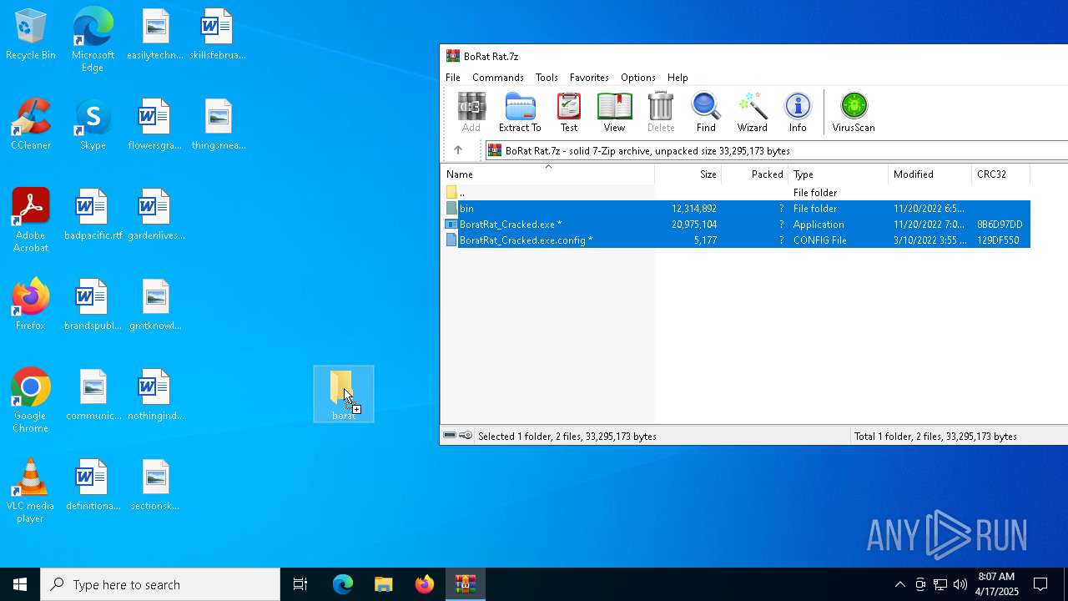Select the brandspubl... desktop document
Viewport: 1068px width, 601px height.
[x=93, y=306]
